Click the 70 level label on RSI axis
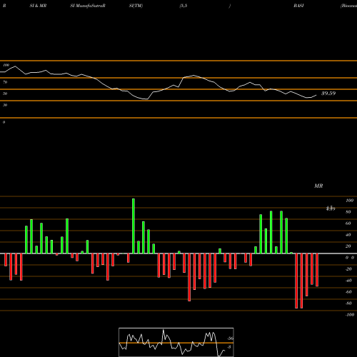This screenshot has width=357, height=357. (5, 82)
